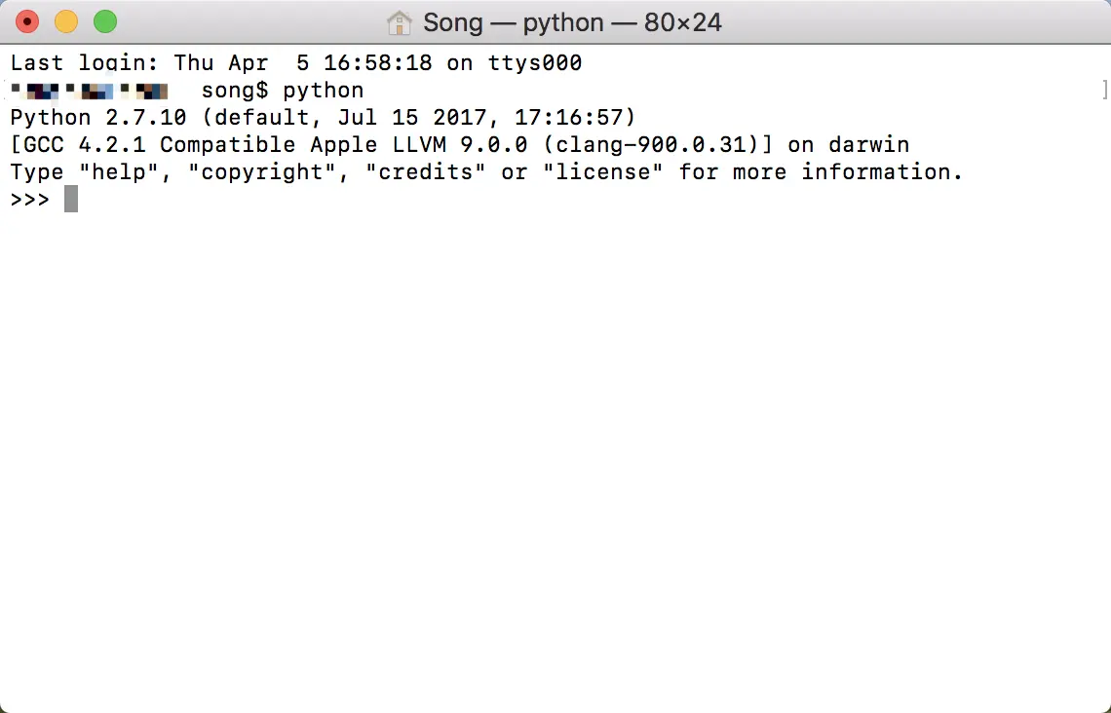Click the blurred hostname before the prompt

pos(90,92)
